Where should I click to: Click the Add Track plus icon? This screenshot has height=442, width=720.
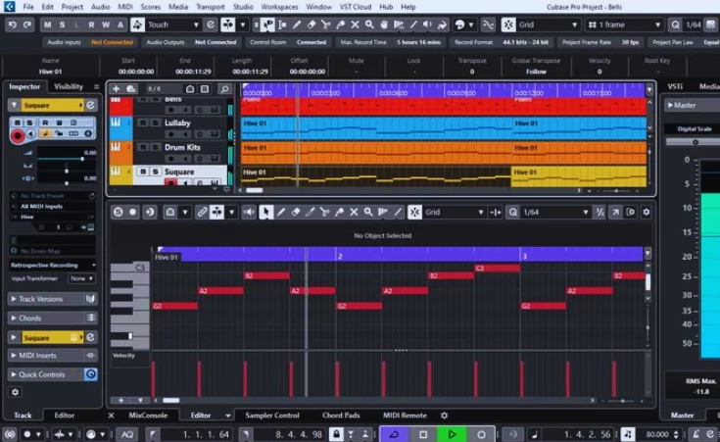click(x=116, y=88)
